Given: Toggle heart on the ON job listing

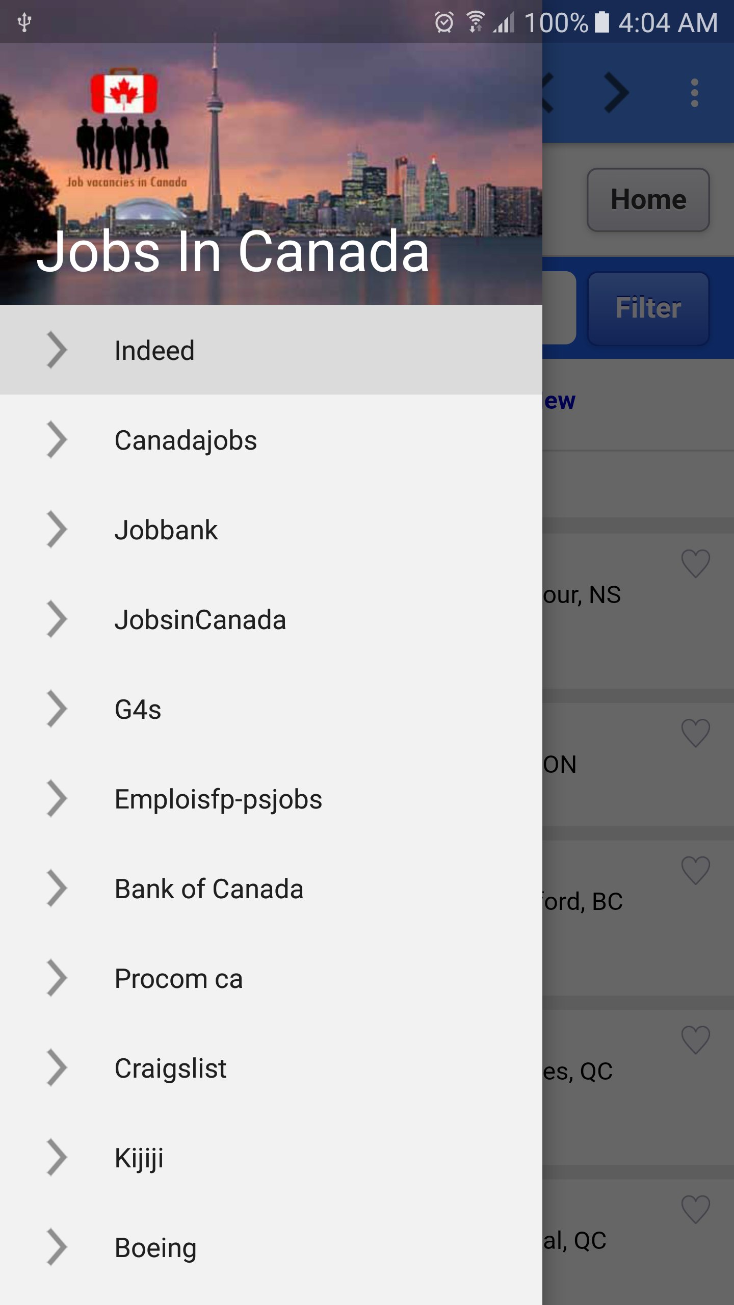Looking at the screenshot, I should click(x=695, y=733).
